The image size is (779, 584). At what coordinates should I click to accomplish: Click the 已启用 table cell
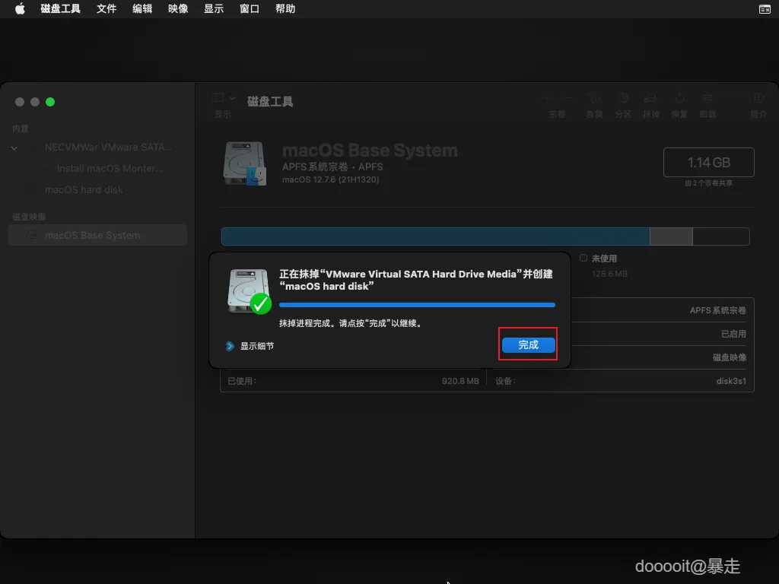coord(733,334)
